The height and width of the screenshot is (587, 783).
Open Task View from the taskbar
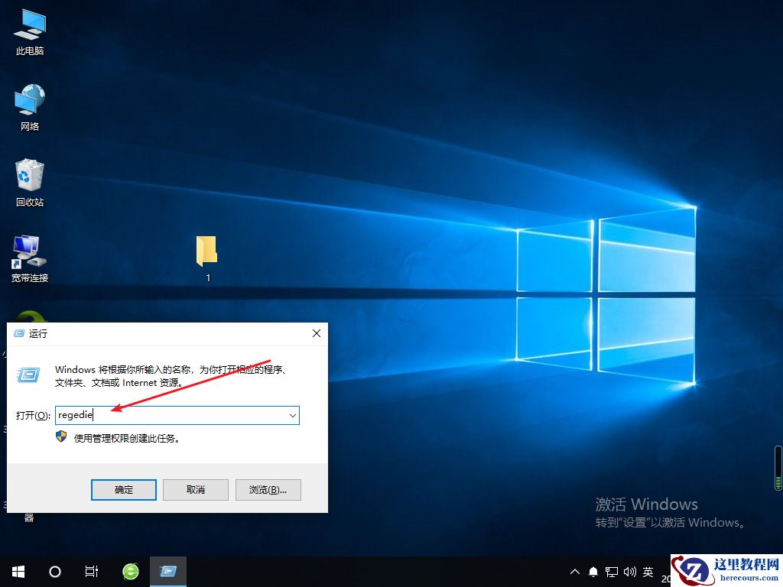(92, 571)
